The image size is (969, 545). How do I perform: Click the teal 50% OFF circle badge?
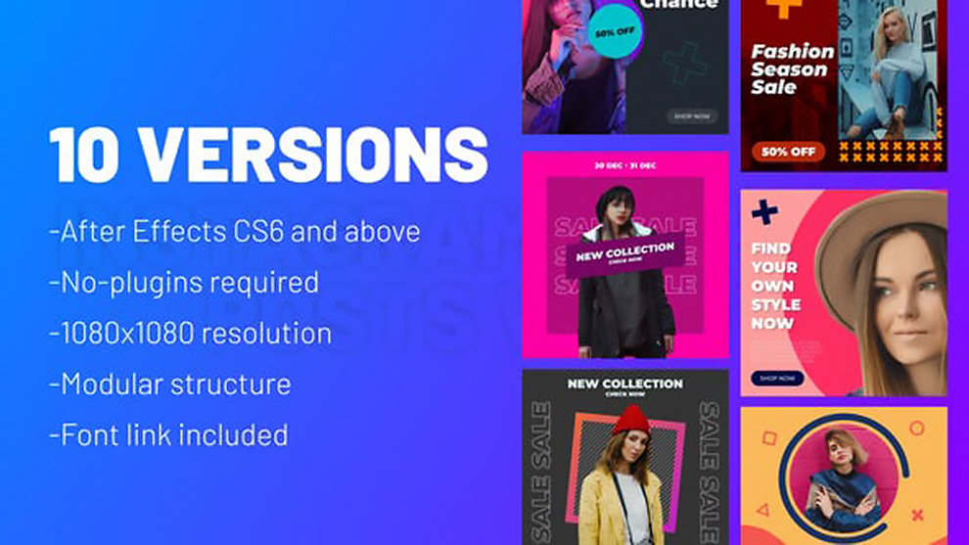point(615,31)
